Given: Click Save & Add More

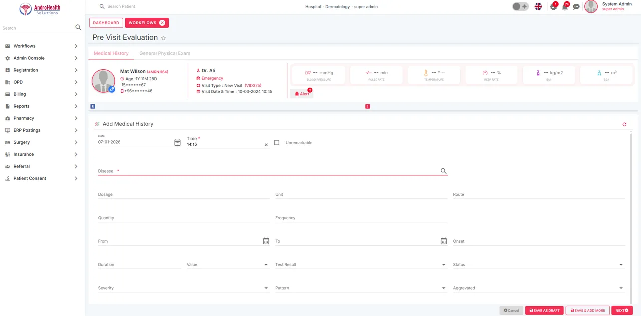Looking at the screenshot, I should 588,310.
